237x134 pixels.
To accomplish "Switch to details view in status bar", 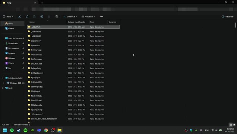I will click(231, 125).
